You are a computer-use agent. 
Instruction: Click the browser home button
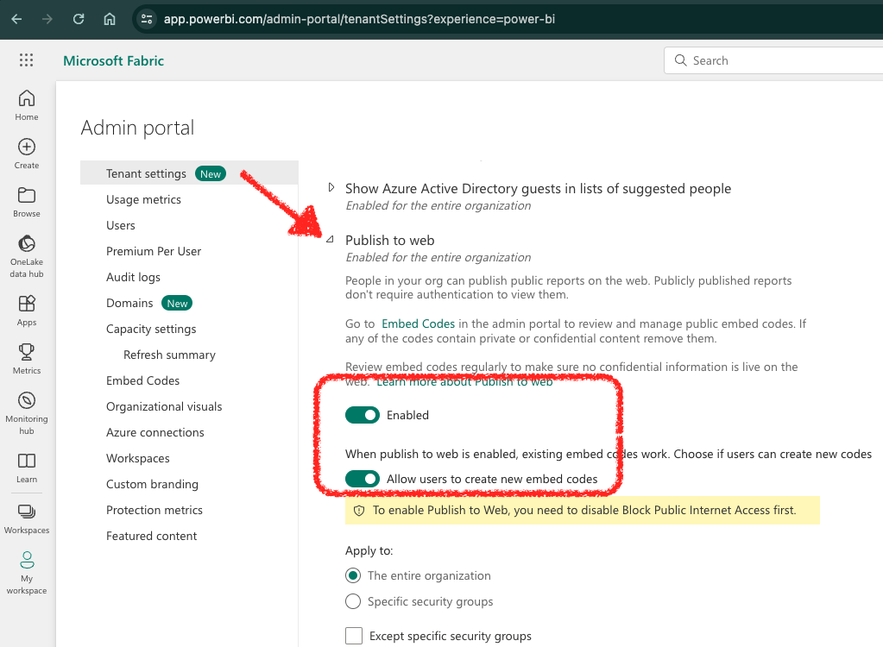click(110, 19)
